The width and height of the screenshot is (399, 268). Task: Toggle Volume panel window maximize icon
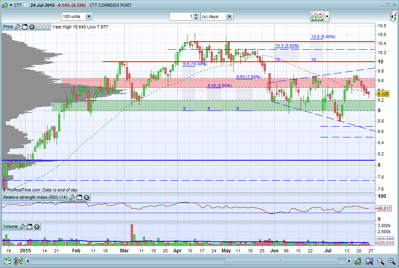[x=30, y=226]
